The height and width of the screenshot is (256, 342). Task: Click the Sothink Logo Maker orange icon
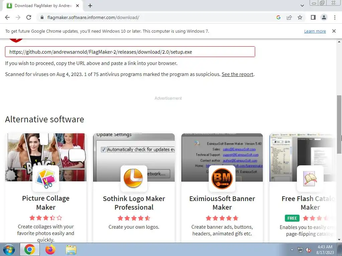pyautogui.click(x=134, y=179)
